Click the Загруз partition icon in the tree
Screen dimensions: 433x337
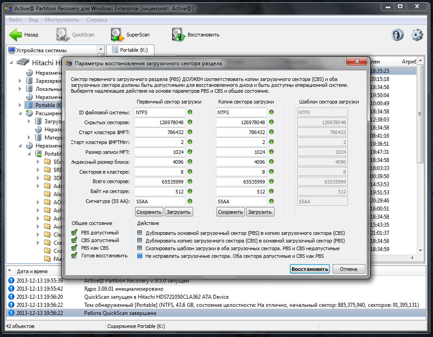pyautogui.click(x=38, y=121)
